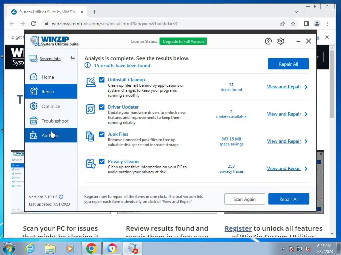Expand Junk Files View and Repair chevron
341x255 pixels.
(306, 141)
